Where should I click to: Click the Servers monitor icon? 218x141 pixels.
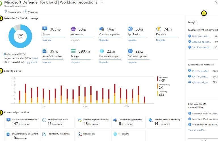point(45,29)
